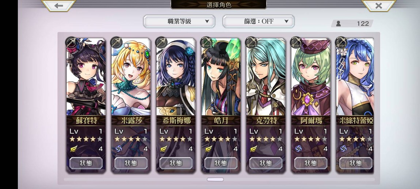Click the blue swirl element icon of 阿爾瑪
Screen dimensions: 420x189
click(x=298, y=148)
